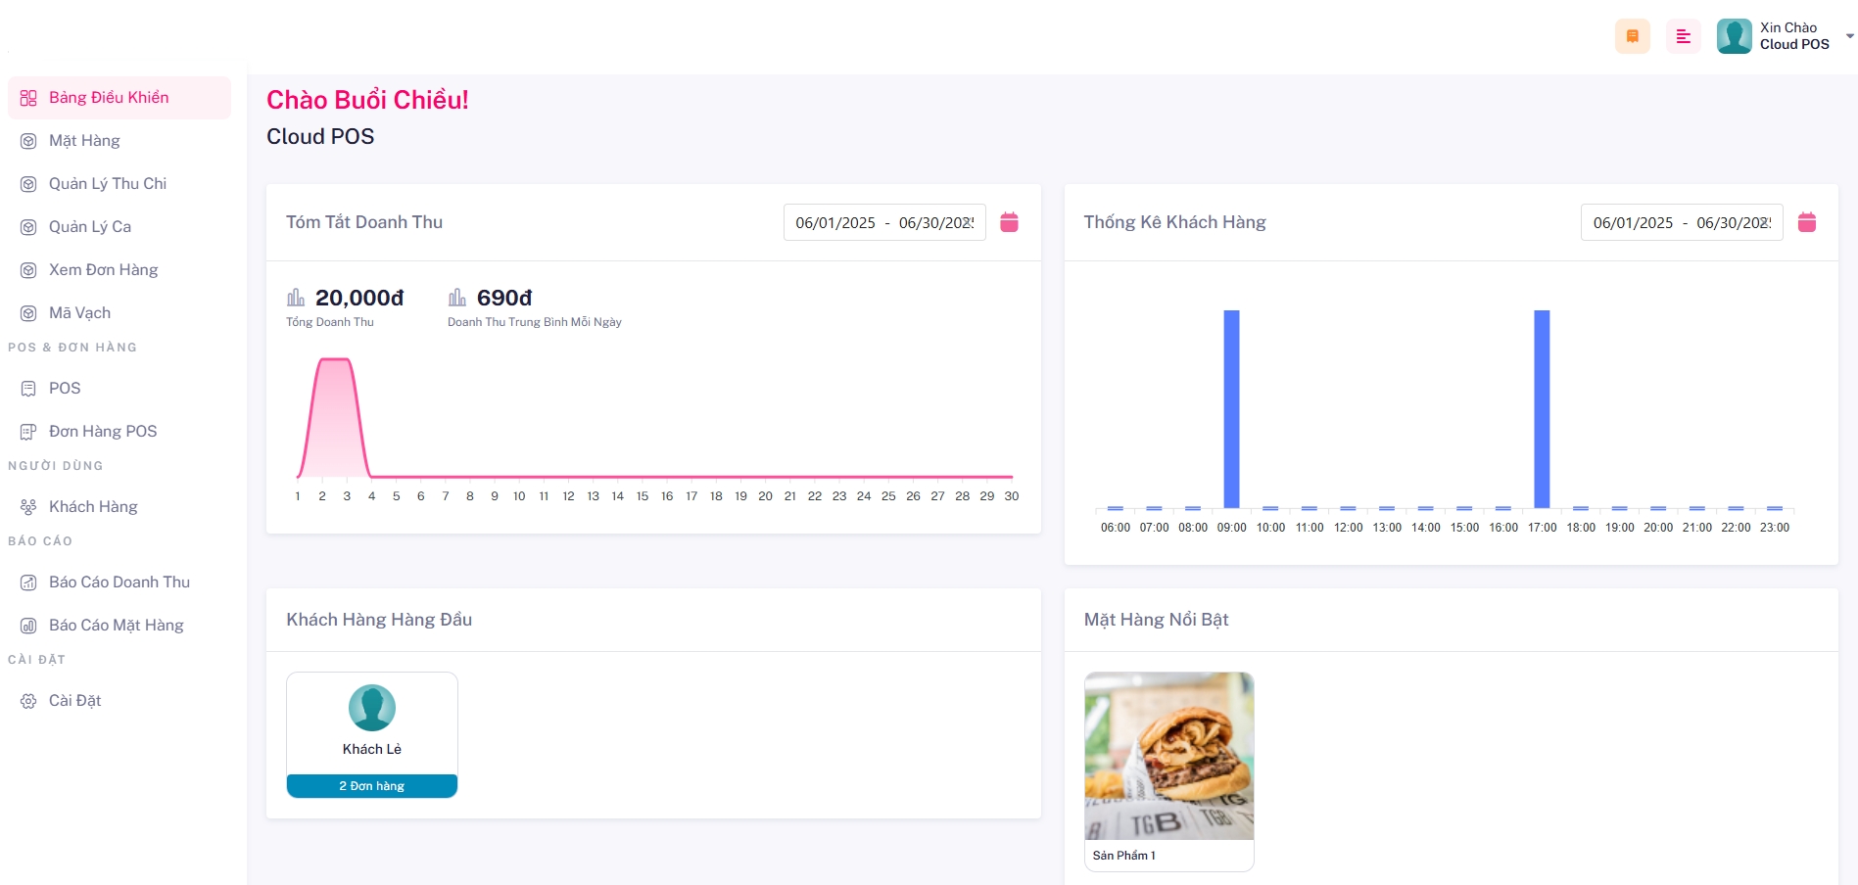Click the Khách Hàng people icon
The width and height of the screenshot is (1858, 885).
(x=28, y=507)
